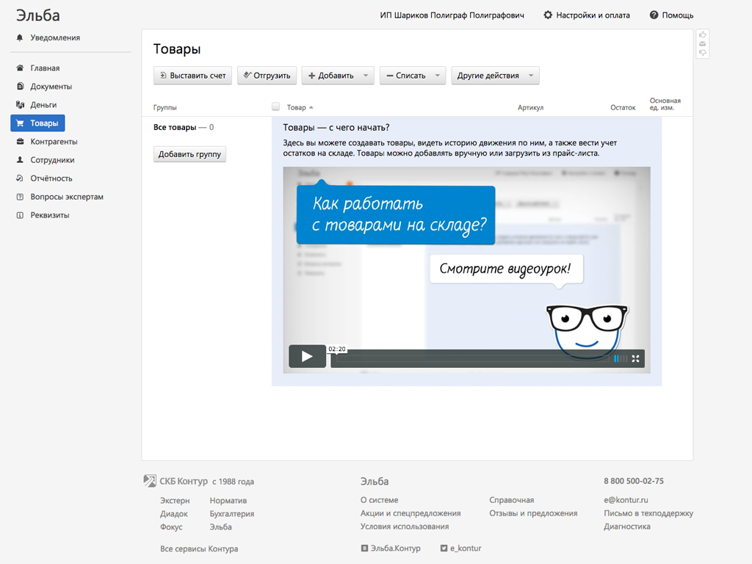Open the Бухгалтерия footer link
Viewport: 752px width, 564px height.
pos(231,513)
